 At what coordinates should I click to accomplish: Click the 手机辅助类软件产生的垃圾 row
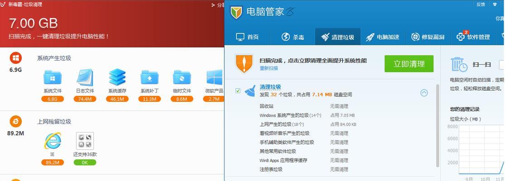[304, 142]
